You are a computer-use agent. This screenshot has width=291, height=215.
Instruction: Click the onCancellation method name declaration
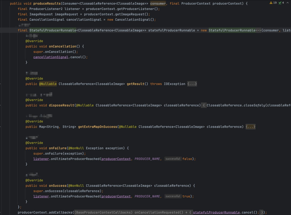[63, 46]
